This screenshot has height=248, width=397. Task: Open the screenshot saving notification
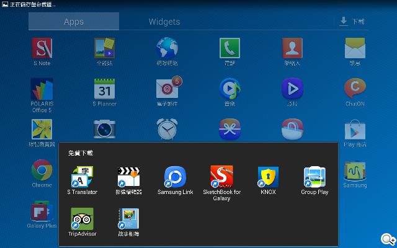(29, 4)
